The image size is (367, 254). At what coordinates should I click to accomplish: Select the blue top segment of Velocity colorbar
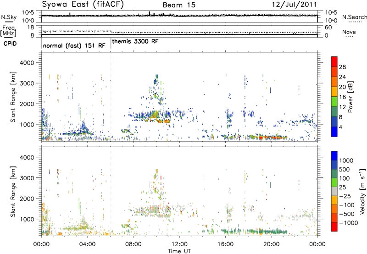[x=334, y=156]
